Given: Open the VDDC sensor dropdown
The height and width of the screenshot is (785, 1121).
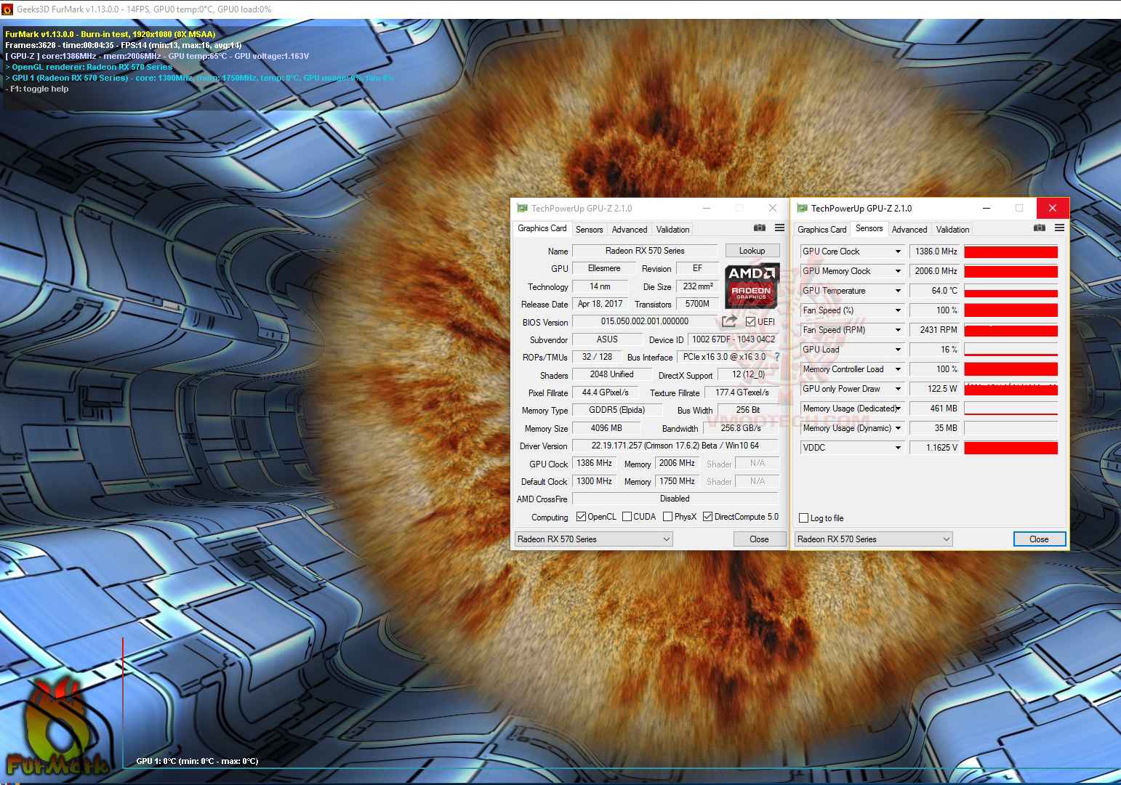Looking at the screenshot, I should (x=898, y=448).
